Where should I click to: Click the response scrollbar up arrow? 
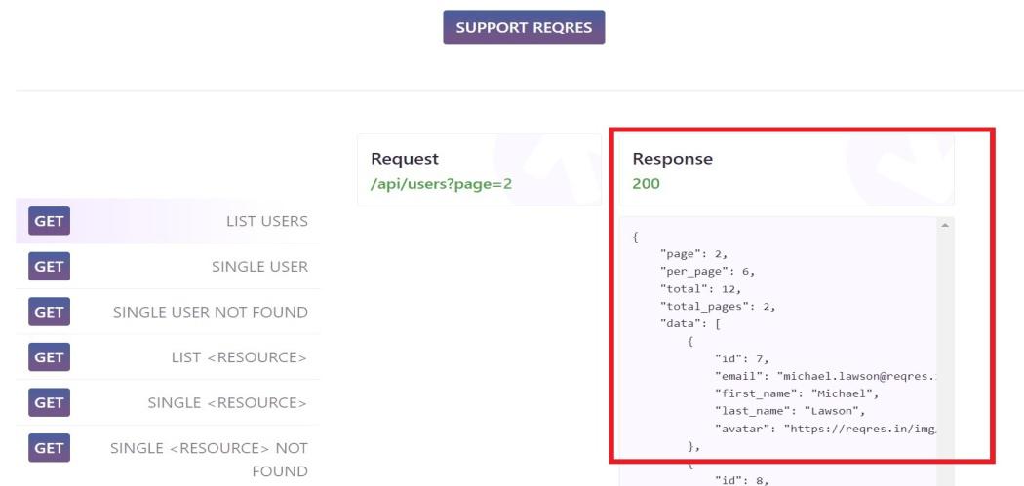944,226
